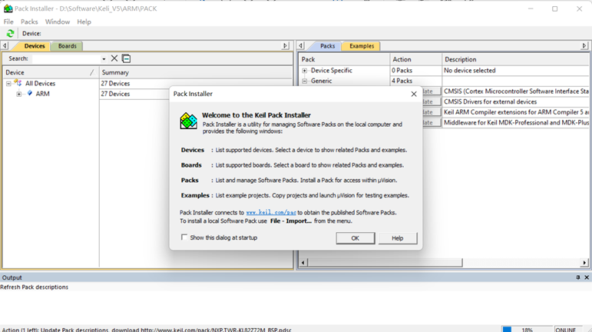Click the '27 Devices' summary for All Devices
592x332 pixels.
(x=115, y=84)
